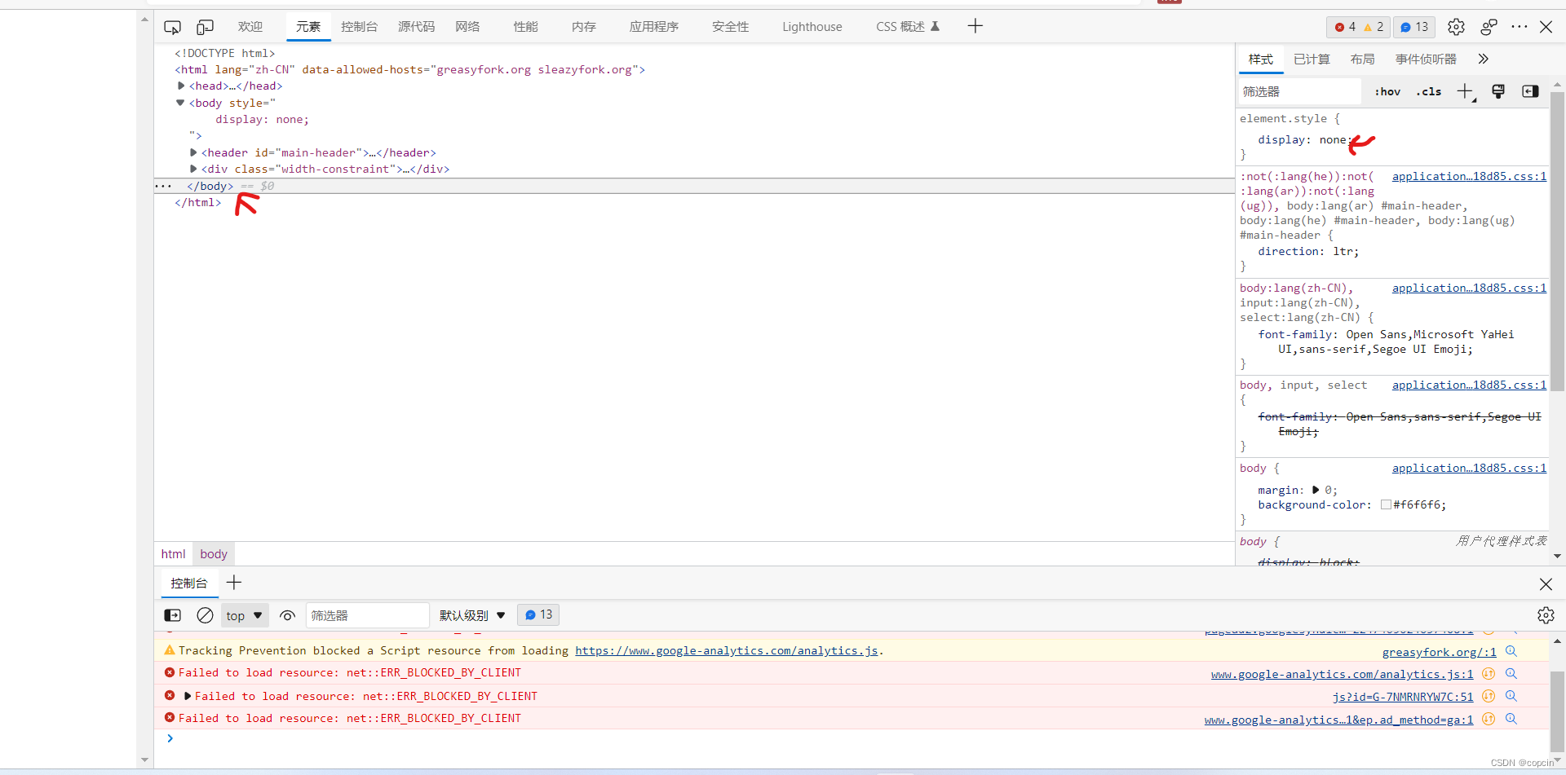
Task: Expand the second Failed to load resource error
Action: point(188,696)
